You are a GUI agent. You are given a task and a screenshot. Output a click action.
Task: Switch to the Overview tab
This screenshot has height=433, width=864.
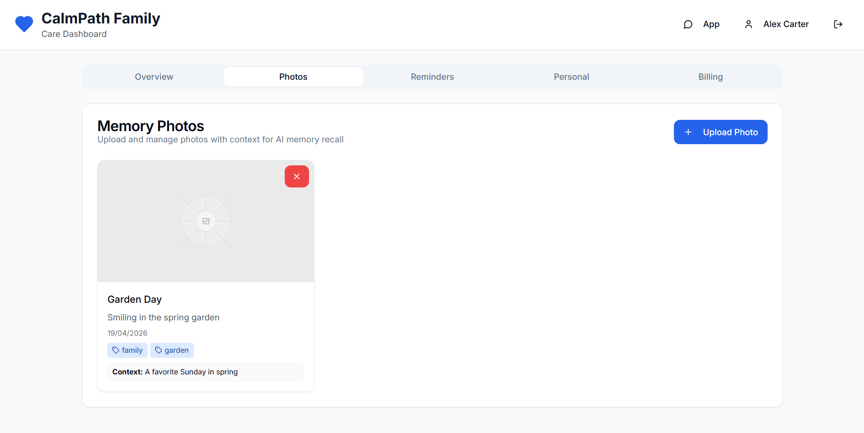pos(154,77)
